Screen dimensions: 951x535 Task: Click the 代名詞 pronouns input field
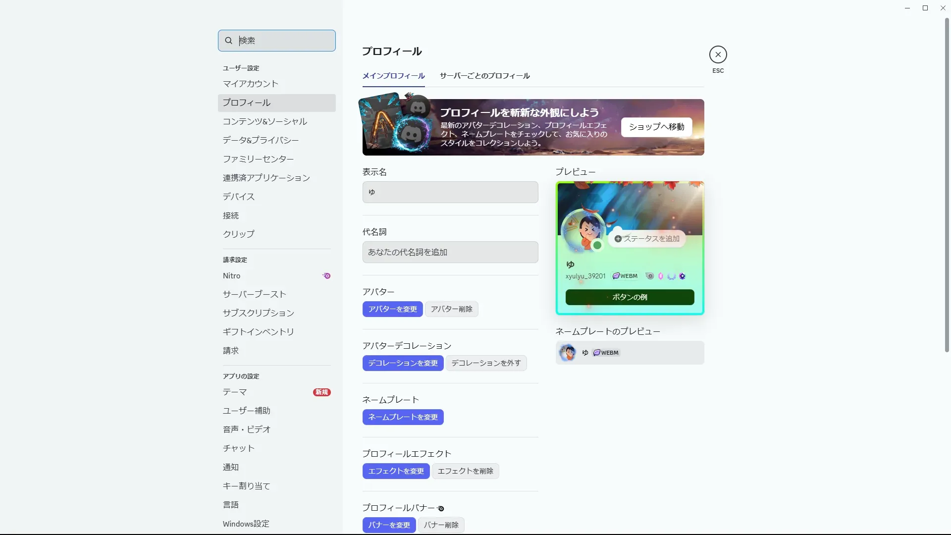point(450,252)
